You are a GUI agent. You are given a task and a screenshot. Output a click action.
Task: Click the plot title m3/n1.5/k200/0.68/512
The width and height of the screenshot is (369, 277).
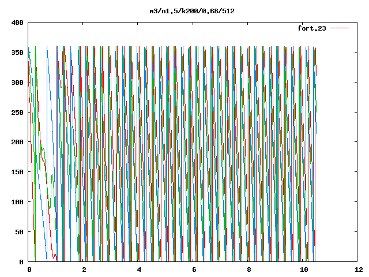192,11
